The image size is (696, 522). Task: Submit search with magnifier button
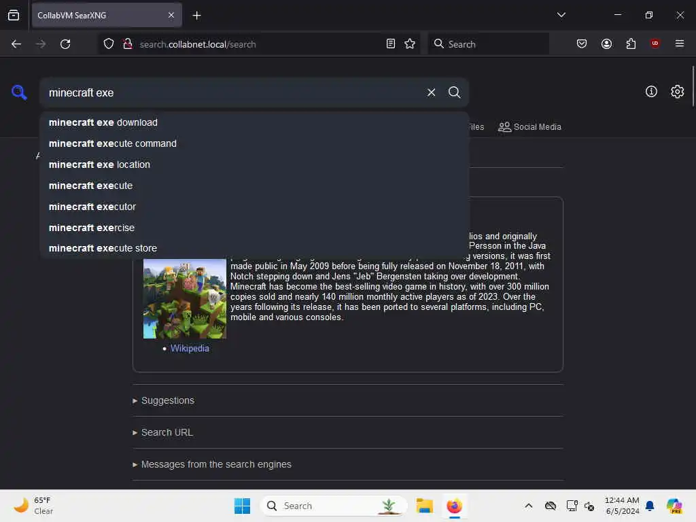click(x=454, y=92)
